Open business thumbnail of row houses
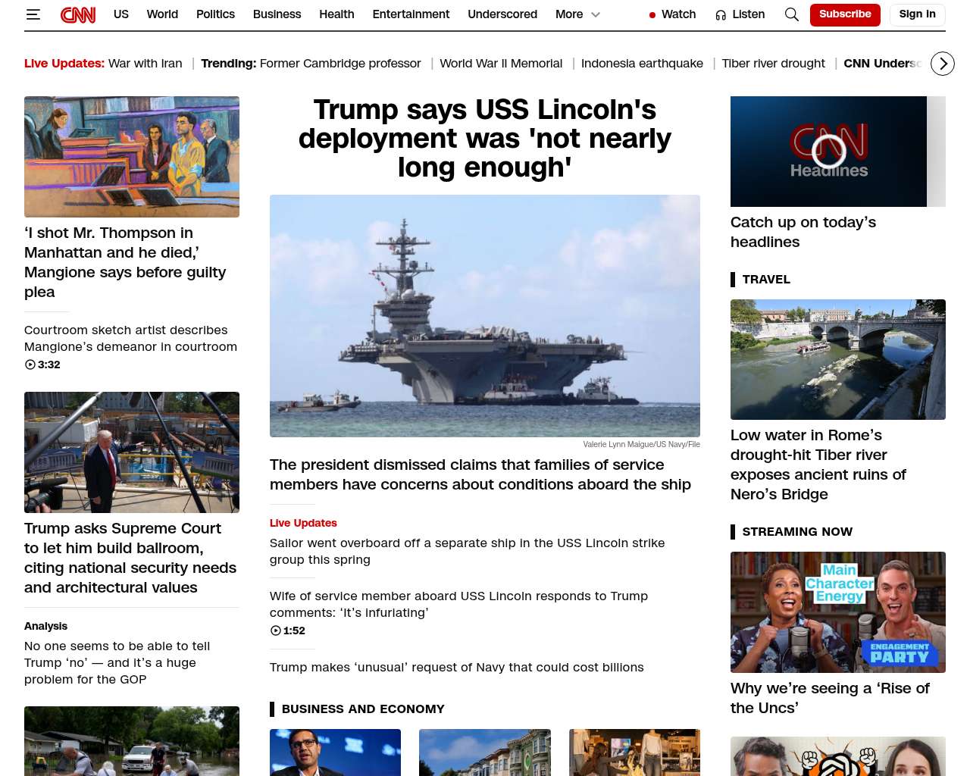The image size is (970, 776). pos(485,753)
